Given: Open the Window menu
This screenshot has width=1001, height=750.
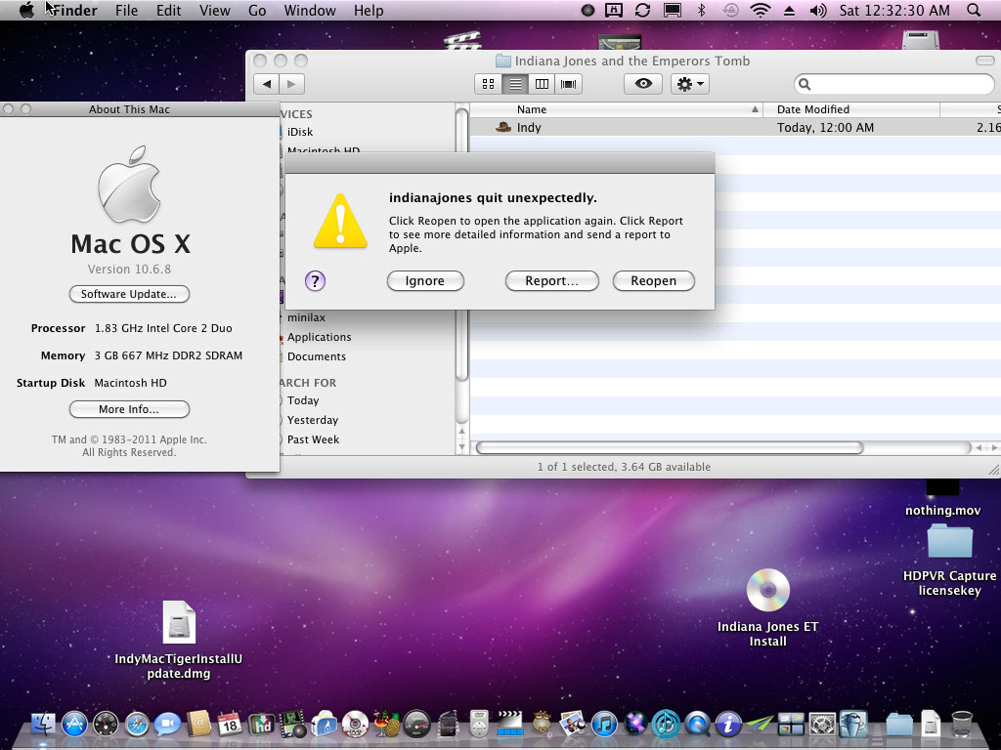Looking at the screenshot, I should click(310, 10).
